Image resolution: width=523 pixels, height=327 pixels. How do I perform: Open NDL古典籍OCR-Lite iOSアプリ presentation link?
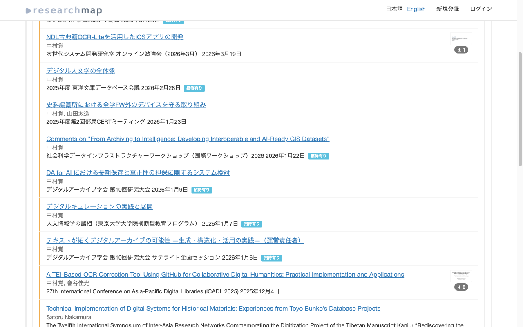[115, 37]
